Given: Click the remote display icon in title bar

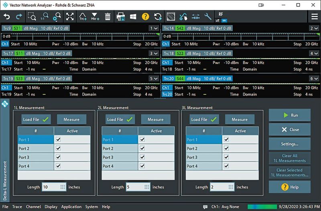Looking at the screenshot, I should click(x=261, y=5).
